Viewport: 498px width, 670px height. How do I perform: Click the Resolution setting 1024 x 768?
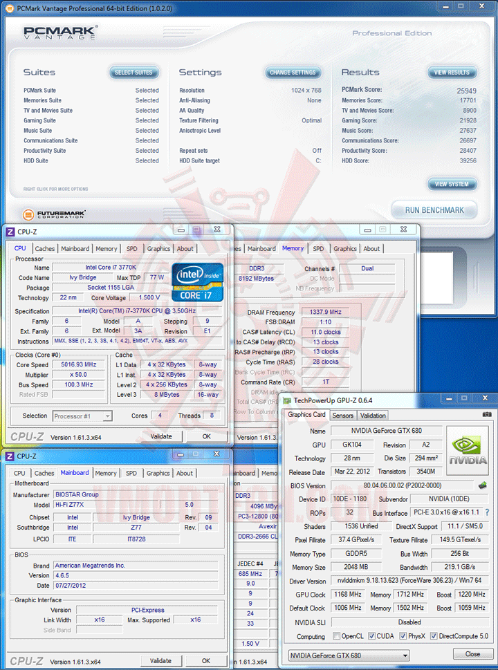306,90
